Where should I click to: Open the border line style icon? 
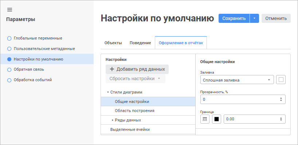[x=205, y=119]
